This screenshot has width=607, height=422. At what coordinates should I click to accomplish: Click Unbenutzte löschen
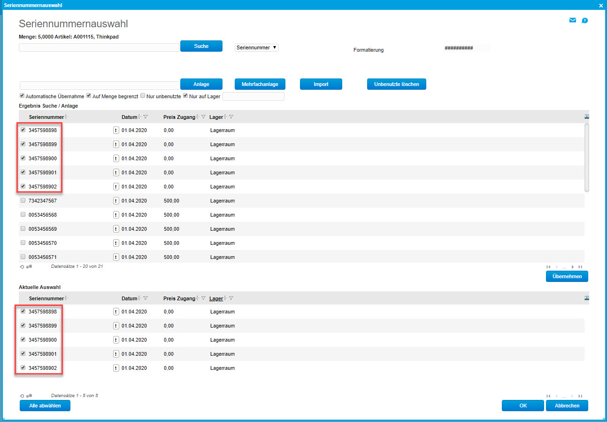(397, 84)
